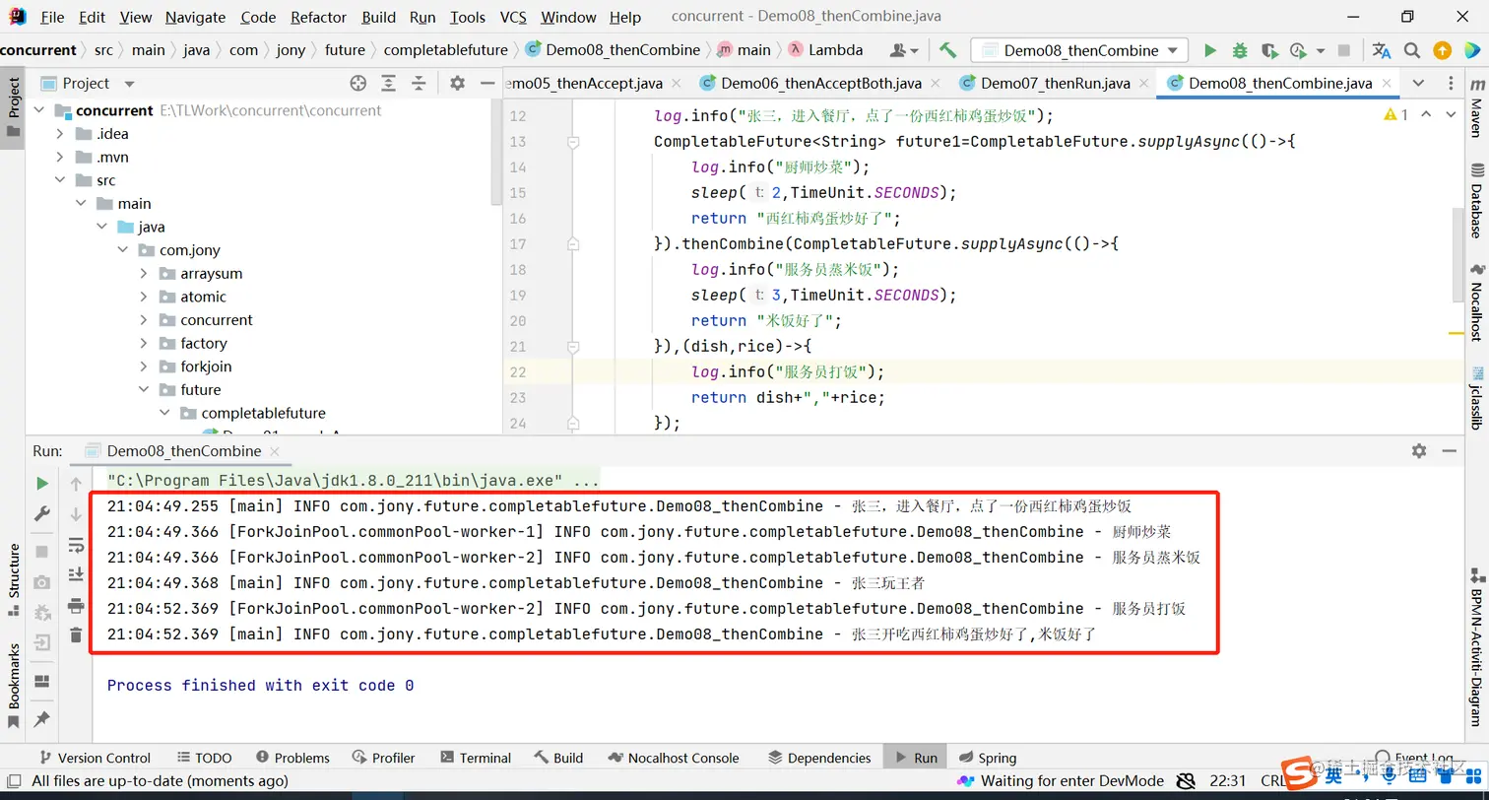Open the user account dropdown in toolbar
Viewport: 1489px width, 800px height.
coord(904,50)
